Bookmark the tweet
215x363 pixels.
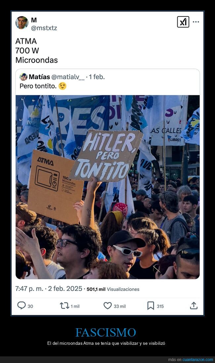pyautogui.click(x=150, y=306)
